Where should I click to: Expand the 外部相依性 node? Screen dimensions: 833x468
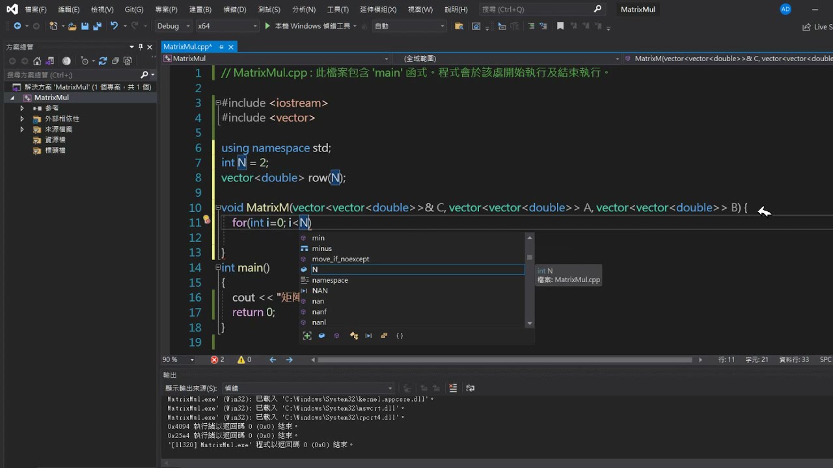[22, 119]
